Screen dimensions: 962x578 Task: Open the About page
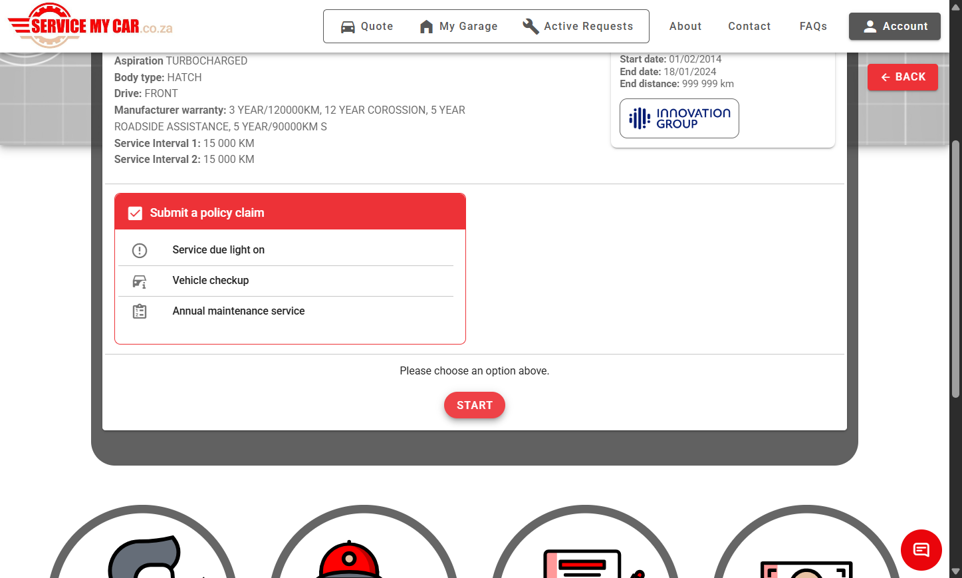[x=685, y=27]
